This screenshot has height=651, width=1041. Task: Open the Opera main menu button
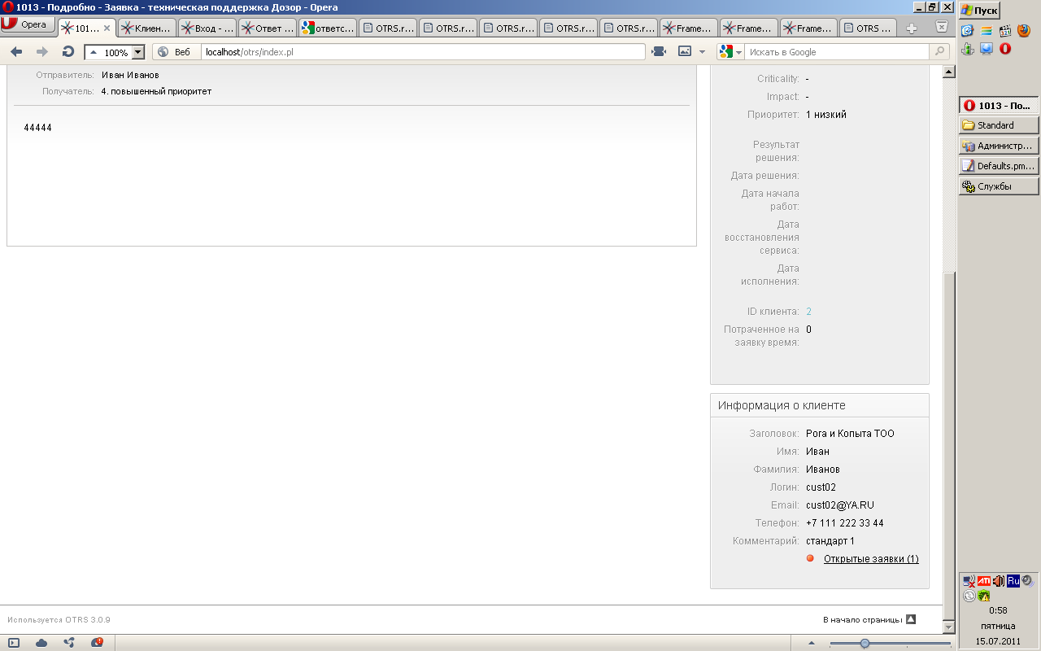click(x=28, y=24)
